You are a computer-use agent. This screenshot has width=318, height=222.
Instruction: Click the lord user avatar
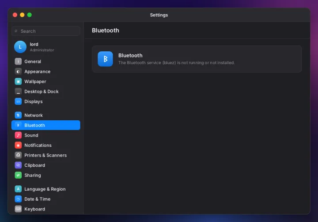(x=20, y=47)
